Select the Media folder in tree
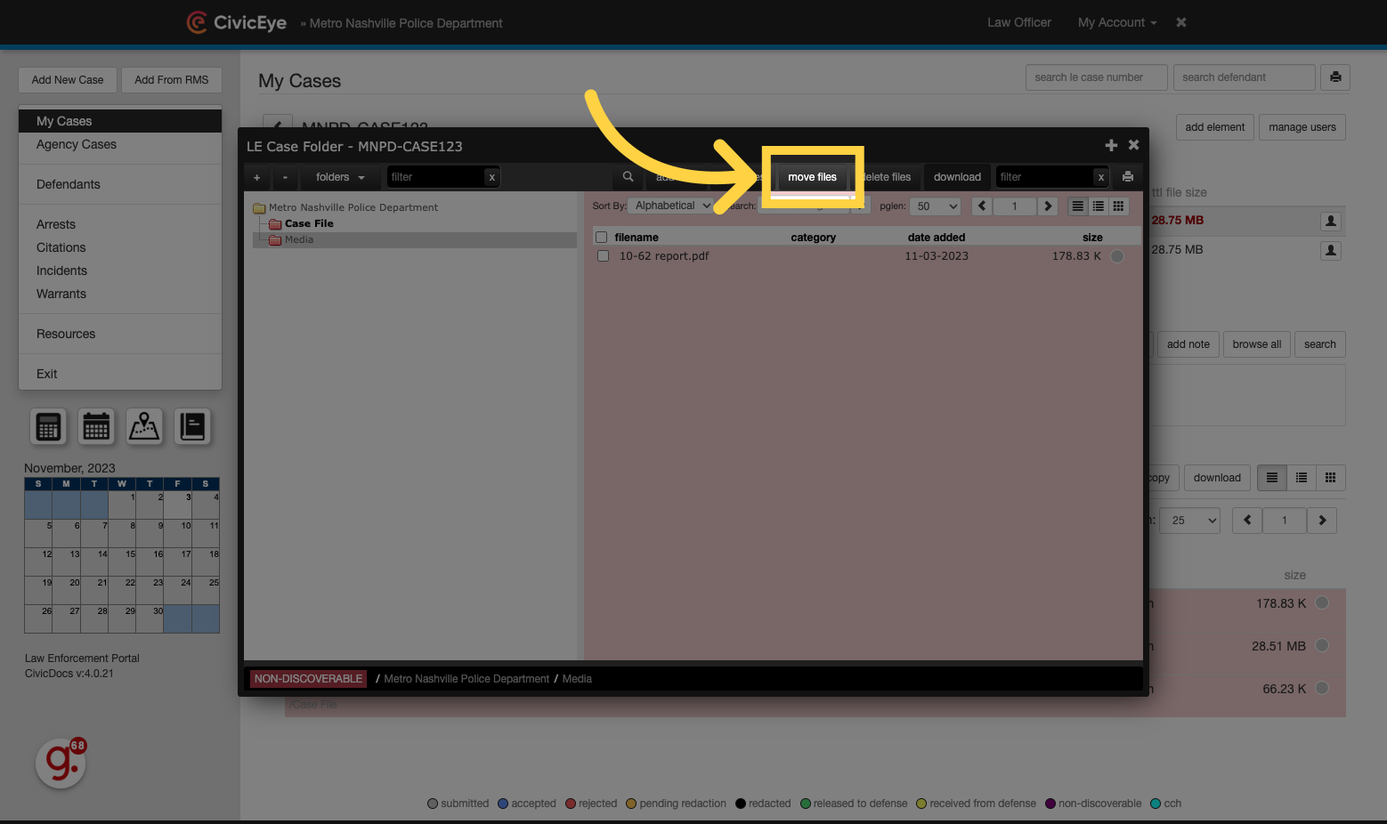The height and width of the screenshot is (824, 1387). click(x=299, y=239)
